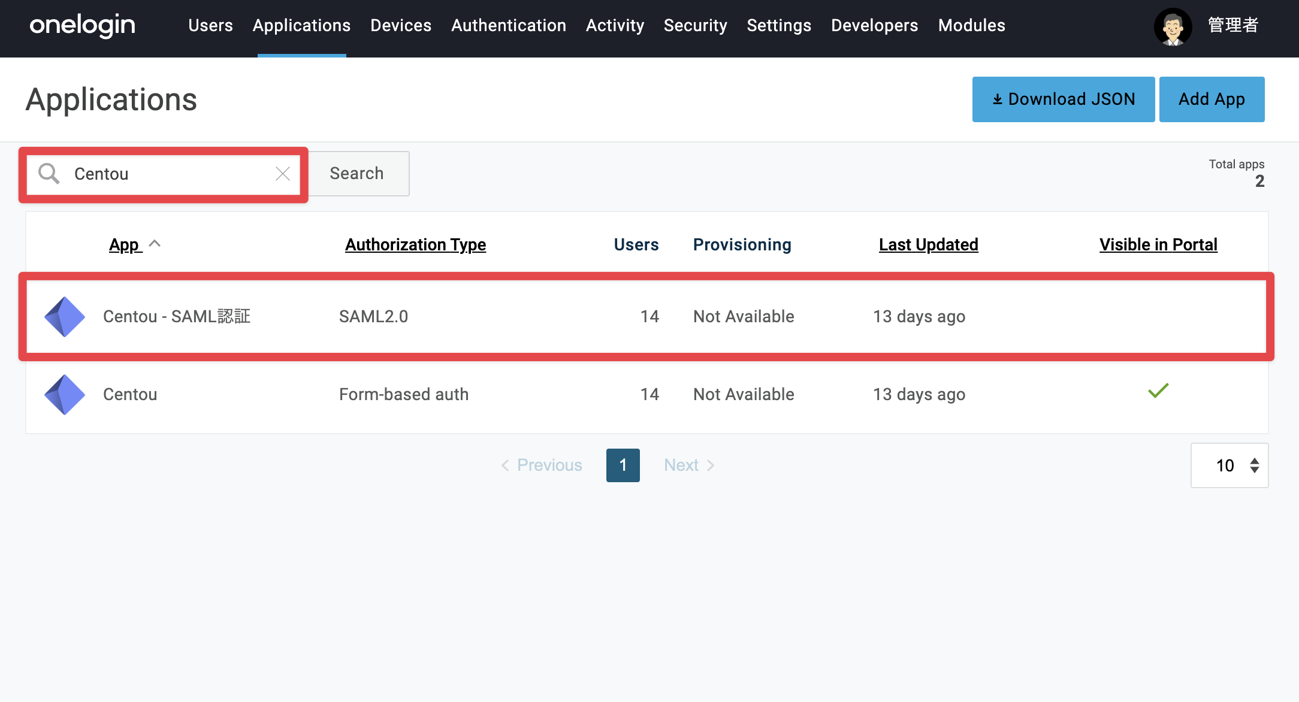Screen dimensions: 1299x702
Task: Open the Developers menu
Action: (874, 25)
